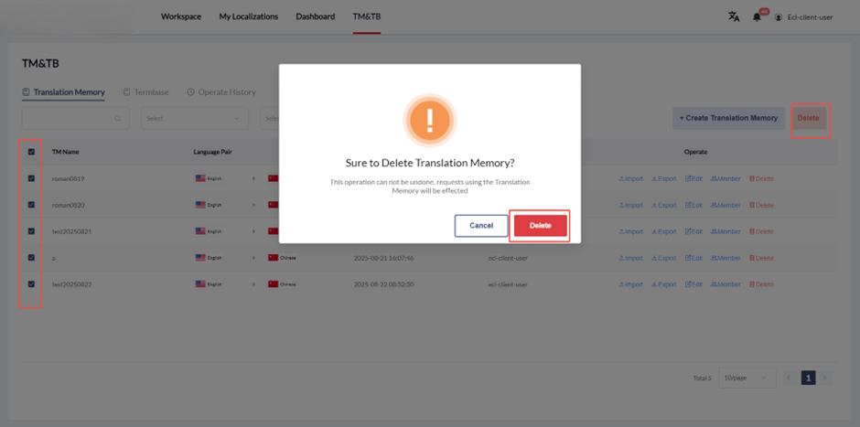Image resolution: width=860 pixels, height=427 pixels.
Task: Uncheck the test20250822 row checkbox
Action: click(31, 284)
